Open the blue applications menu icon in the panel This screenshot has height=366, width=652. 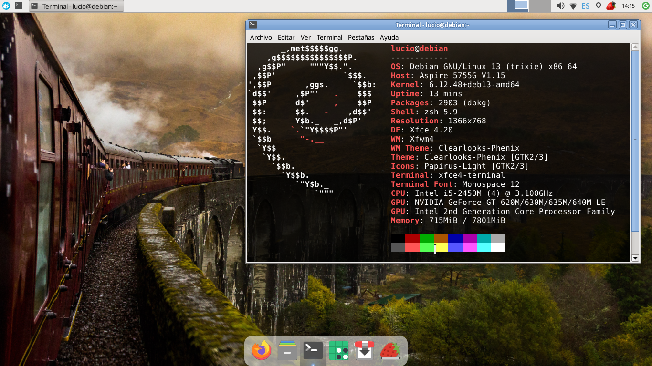coord(6,6)
